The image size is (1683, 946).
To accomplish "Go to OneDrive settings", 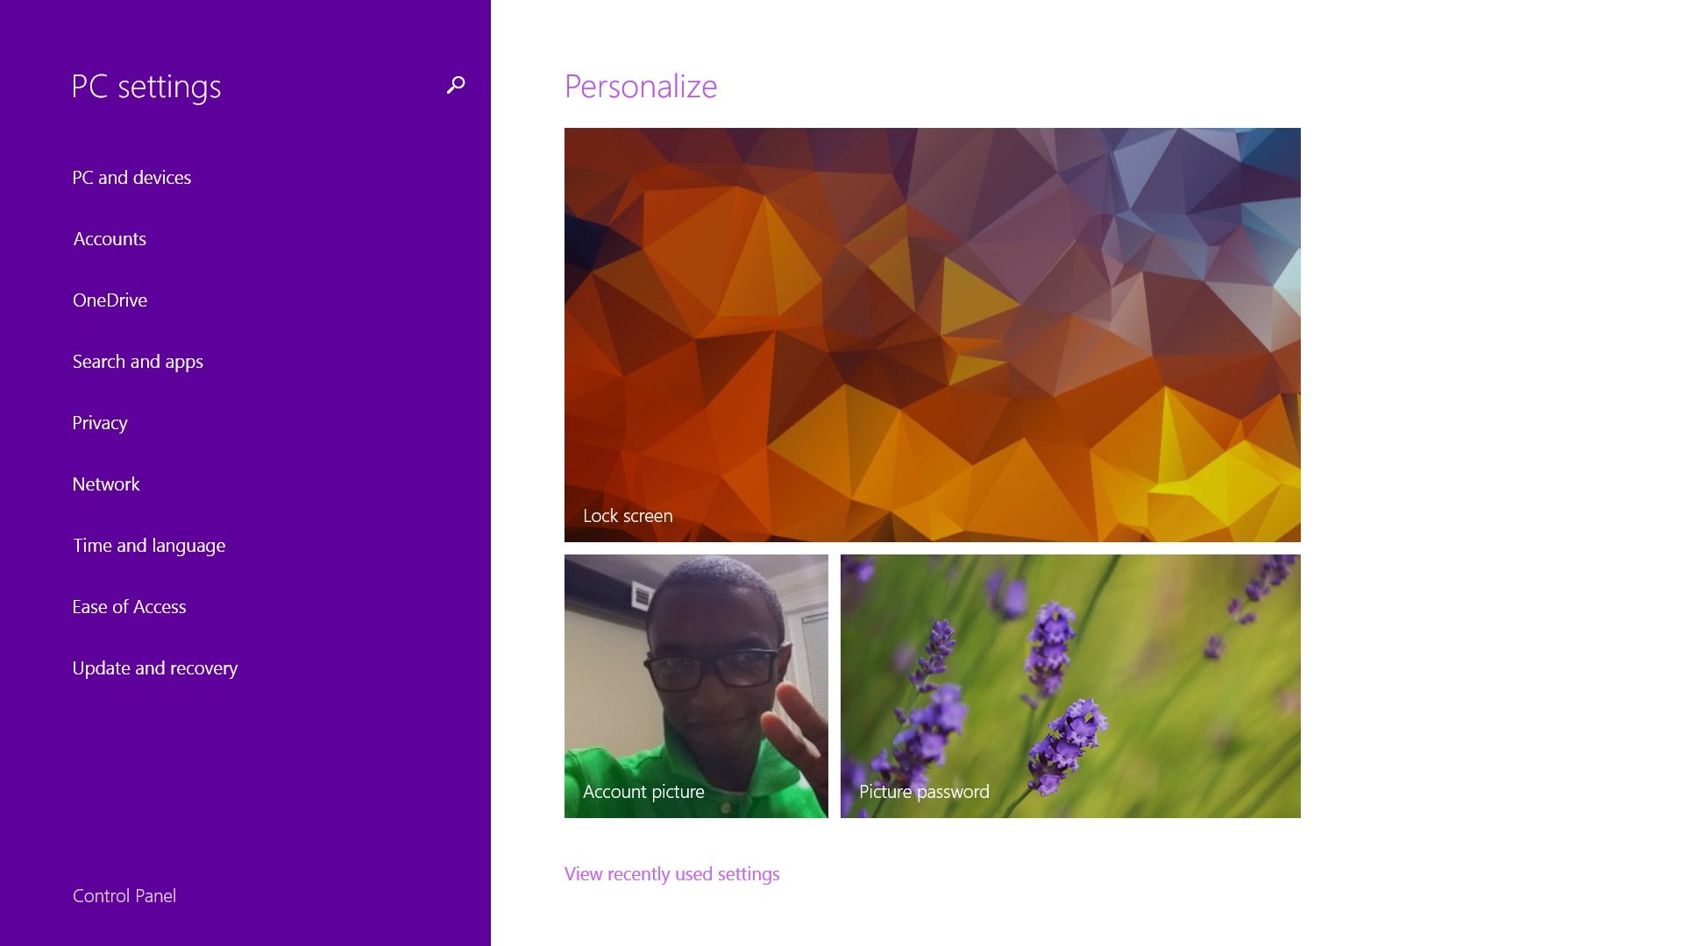I will pyautogui.click(x=110, y=300).
